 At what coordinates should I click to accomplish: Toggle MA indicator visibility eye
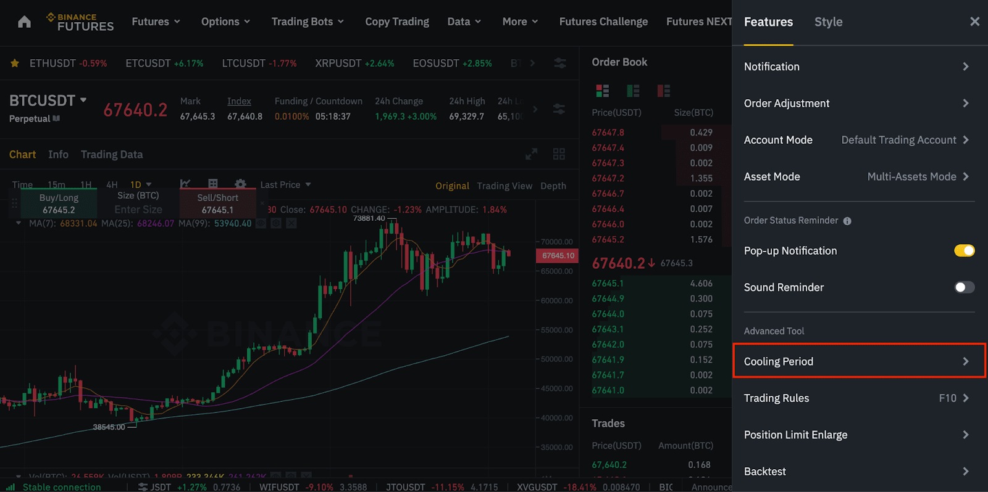261,223
